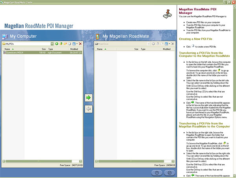Image resolution: width=236 pixels, height=178 pixels.
Task: Click the return arrow button beside the help button
Action: click(x=170, y=173)
